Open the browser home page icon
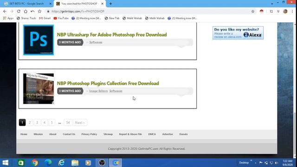Screen dimensions: 297x167 point(26,11)
